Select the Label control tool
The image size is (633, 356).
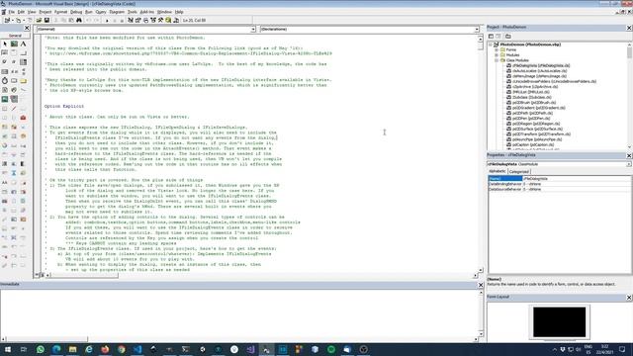point(24,44)
